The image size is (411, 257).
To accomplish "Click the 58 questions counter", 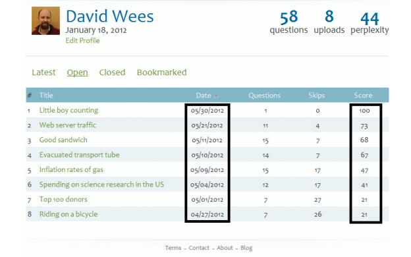I will click(288, 22).
